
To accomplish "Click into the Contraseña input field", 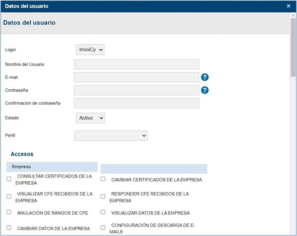I will 137,90.
